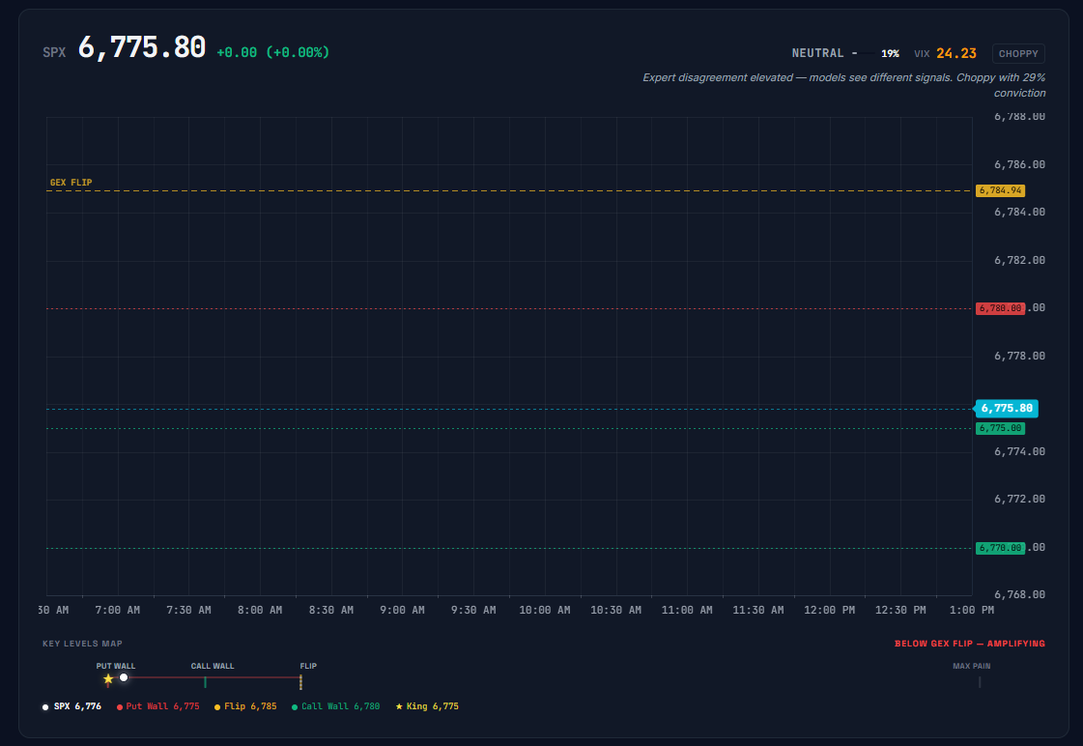Select the NEUTRAL sentiment indicator

click(x=818, y=53)
